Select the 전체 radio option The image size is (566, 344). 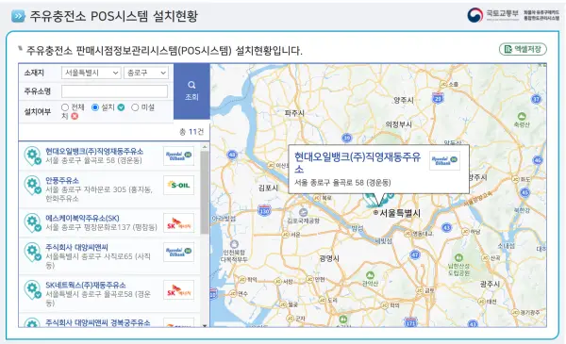coord(65,107)
